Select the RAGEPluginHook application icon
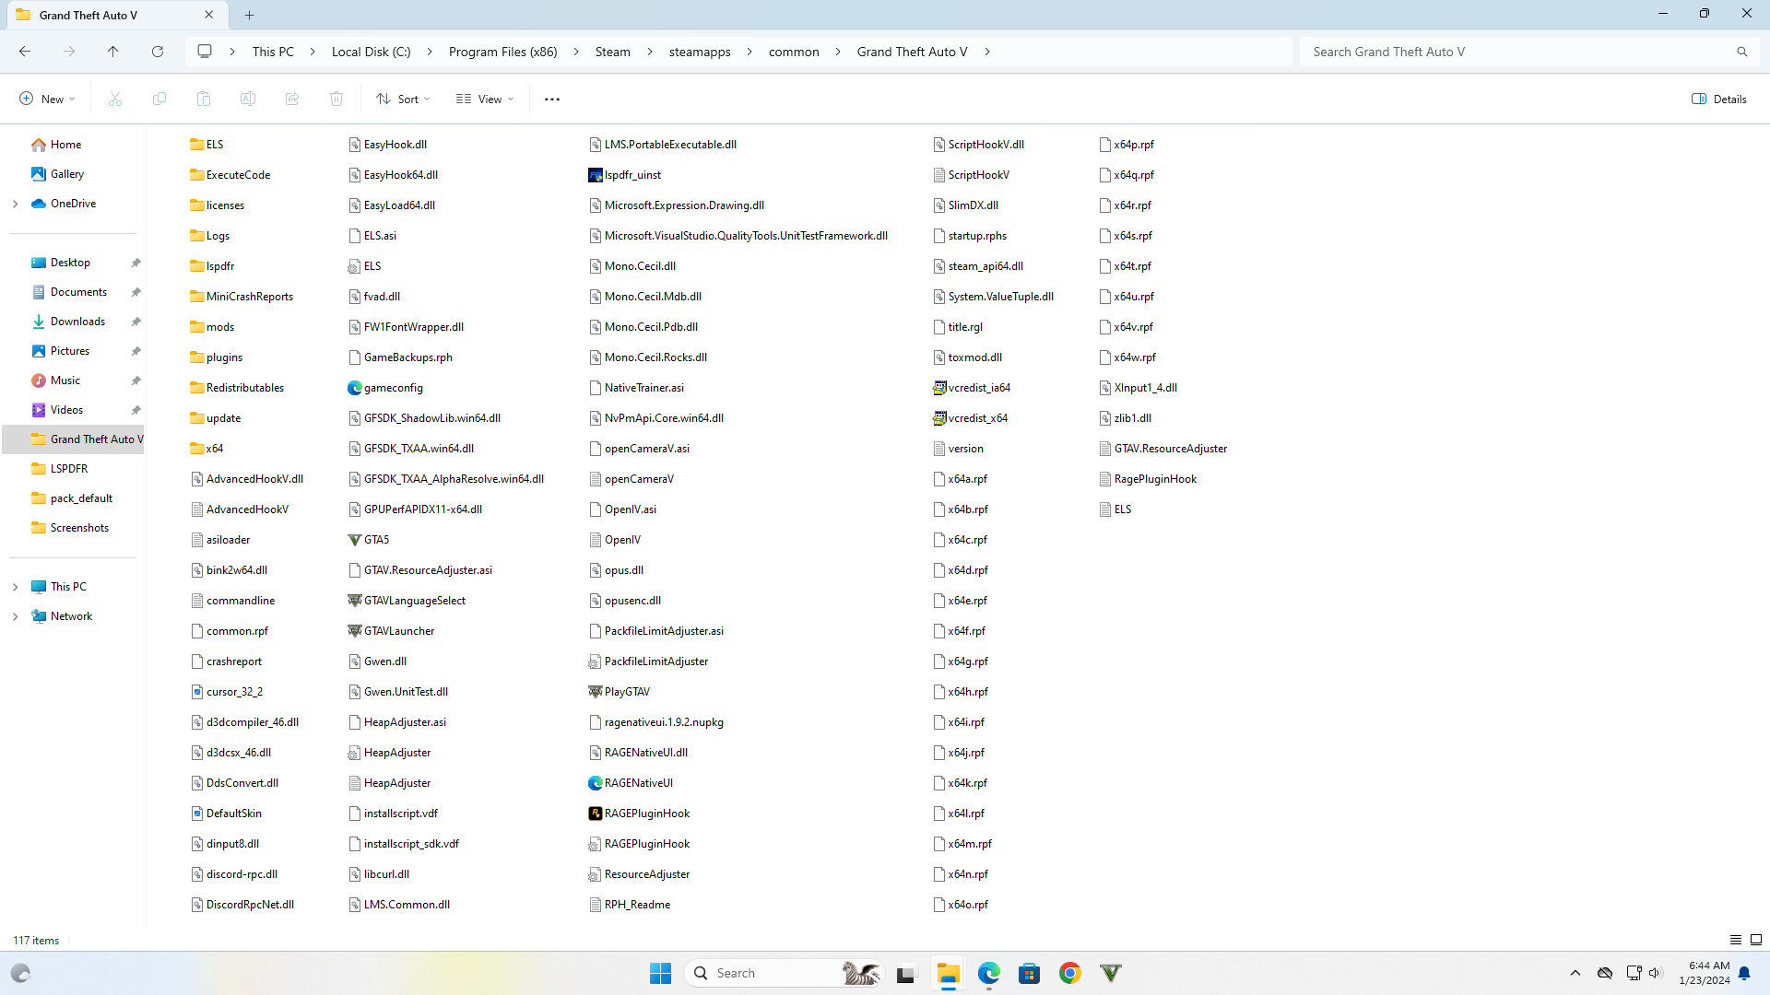This screenshot has height=995, width=1770. (596, 814)
